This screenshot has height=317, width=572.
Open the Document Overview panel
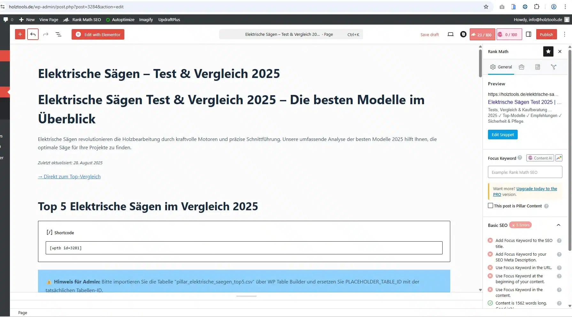pyautogui.click(x=58, y=34)
